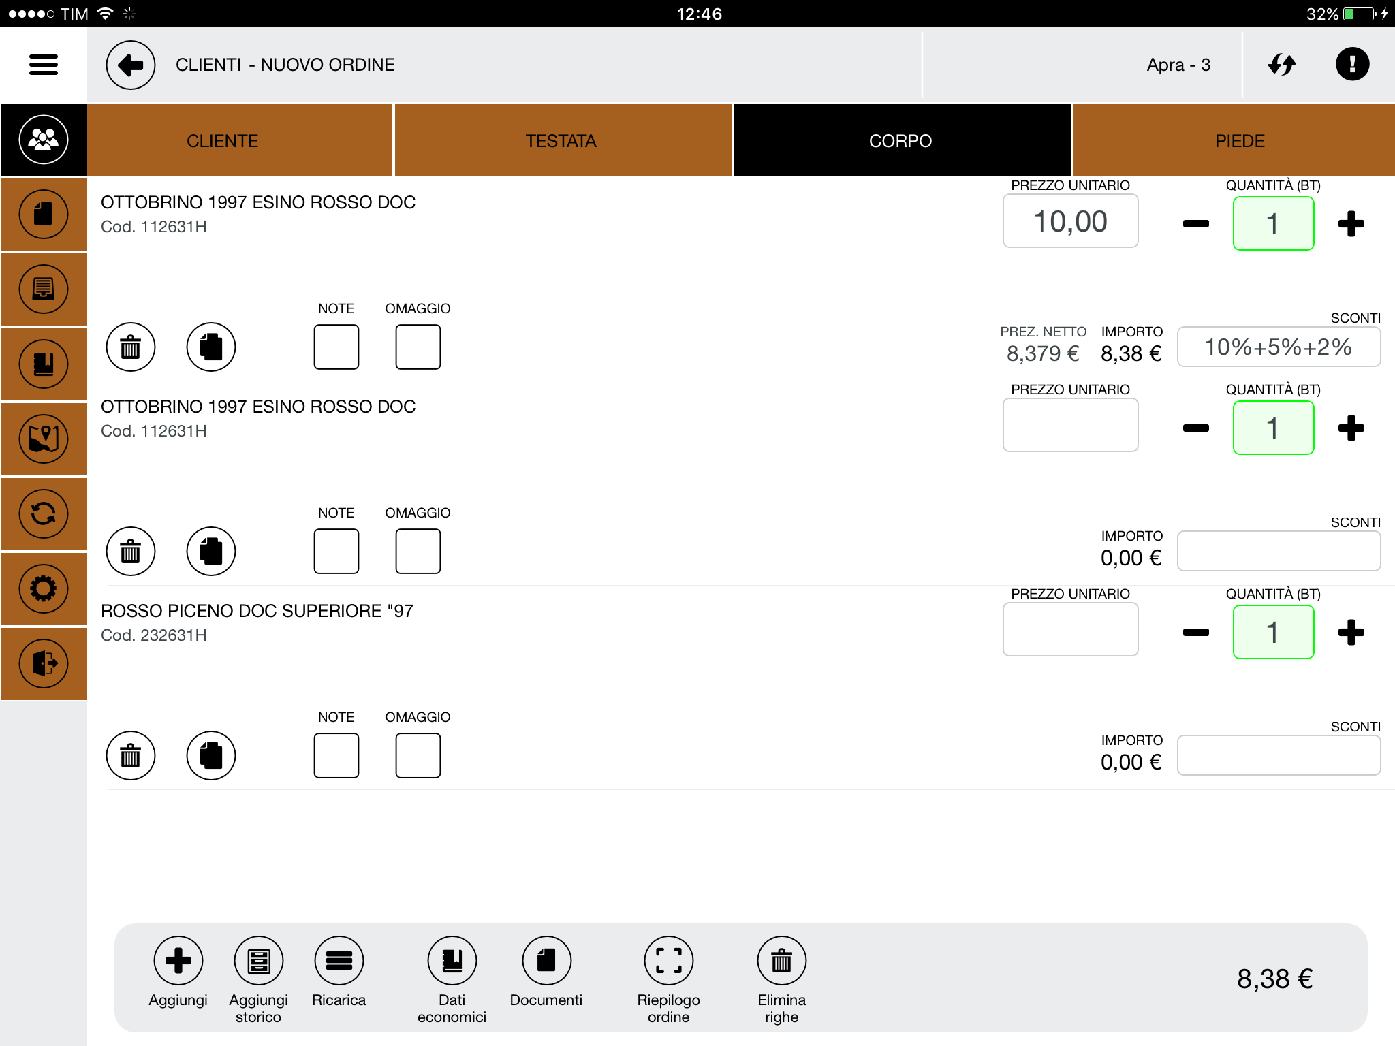This screenshot has height=1046, width=1395.
Task: Edit the 10%+5%+2% sconti field
Action: (x=1278, y=347)
